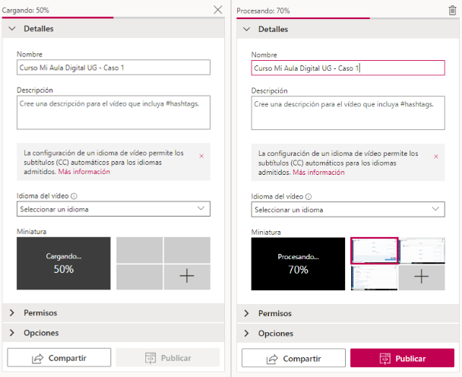Click the Nombre field in the Cargando panel
The width and height of the screenshot is (462, 377).
click(113, 68)
